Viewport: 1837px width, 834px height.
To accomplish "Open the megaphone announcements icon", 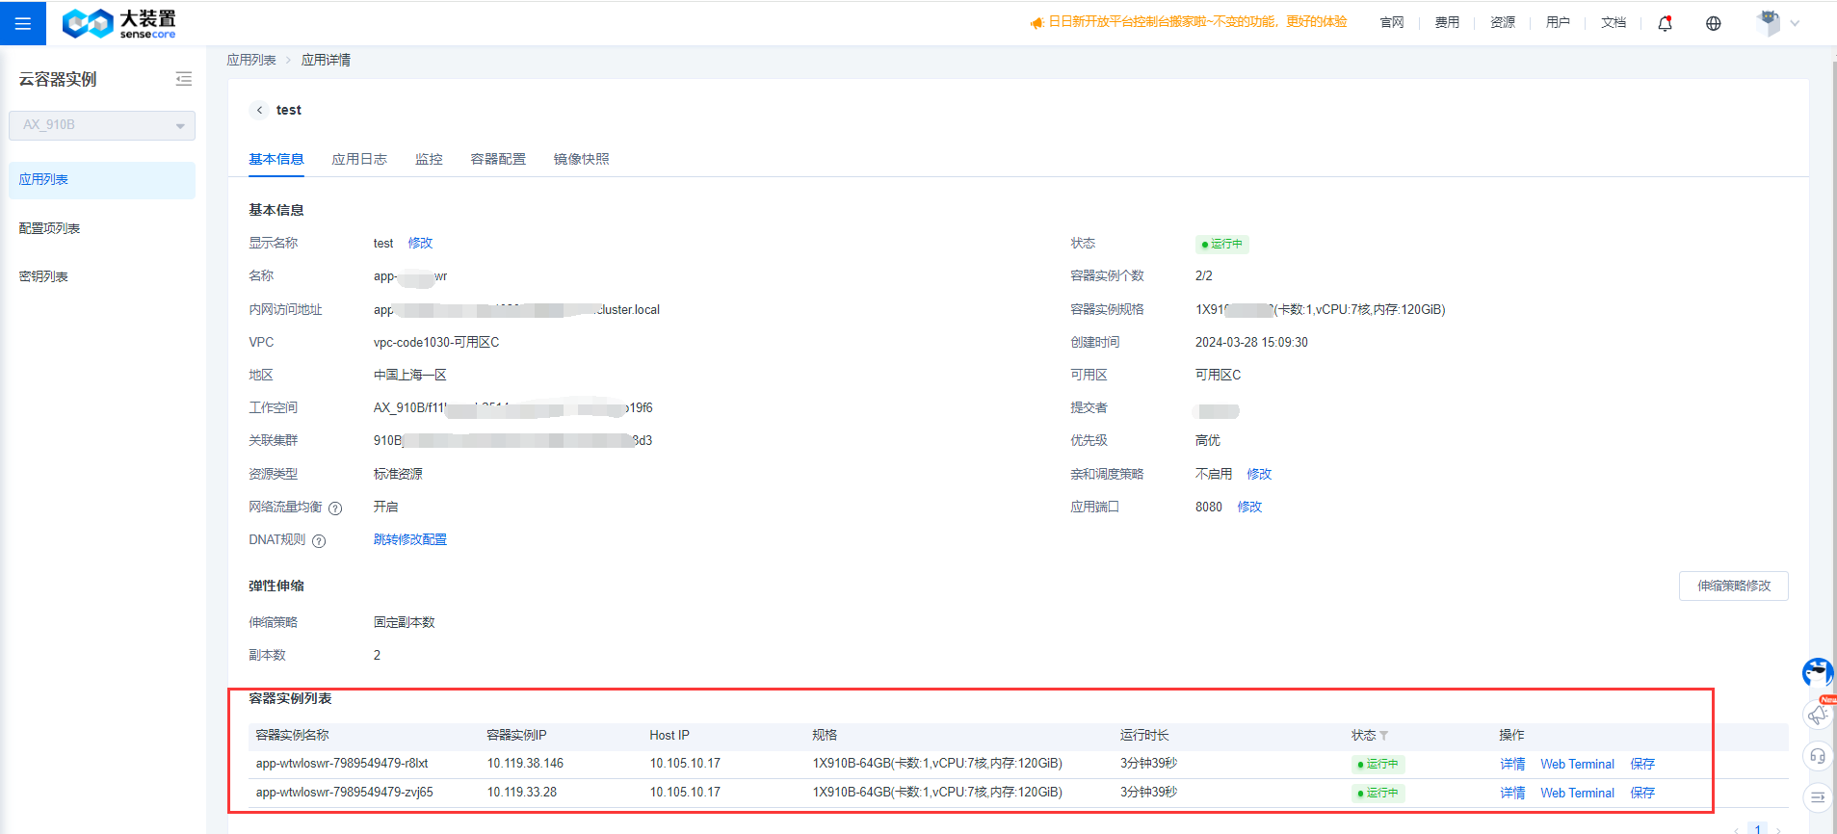I will point(1817,715).
